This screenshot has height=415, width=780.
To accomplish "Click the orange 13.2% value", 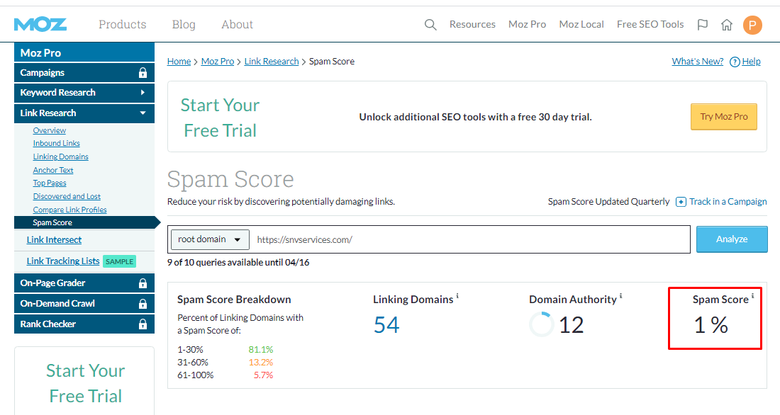I will click(x=261, y=363).
